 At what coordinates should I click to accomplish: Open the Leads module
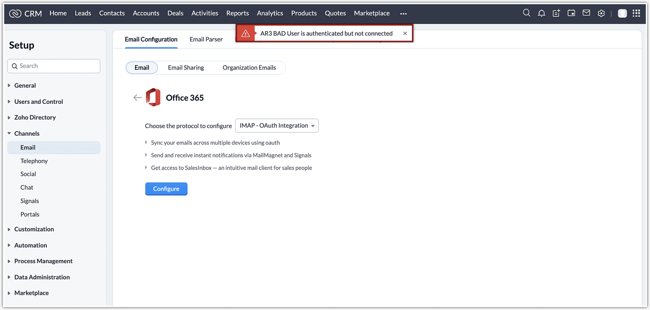pyautogui.click(x=83, y=13)
